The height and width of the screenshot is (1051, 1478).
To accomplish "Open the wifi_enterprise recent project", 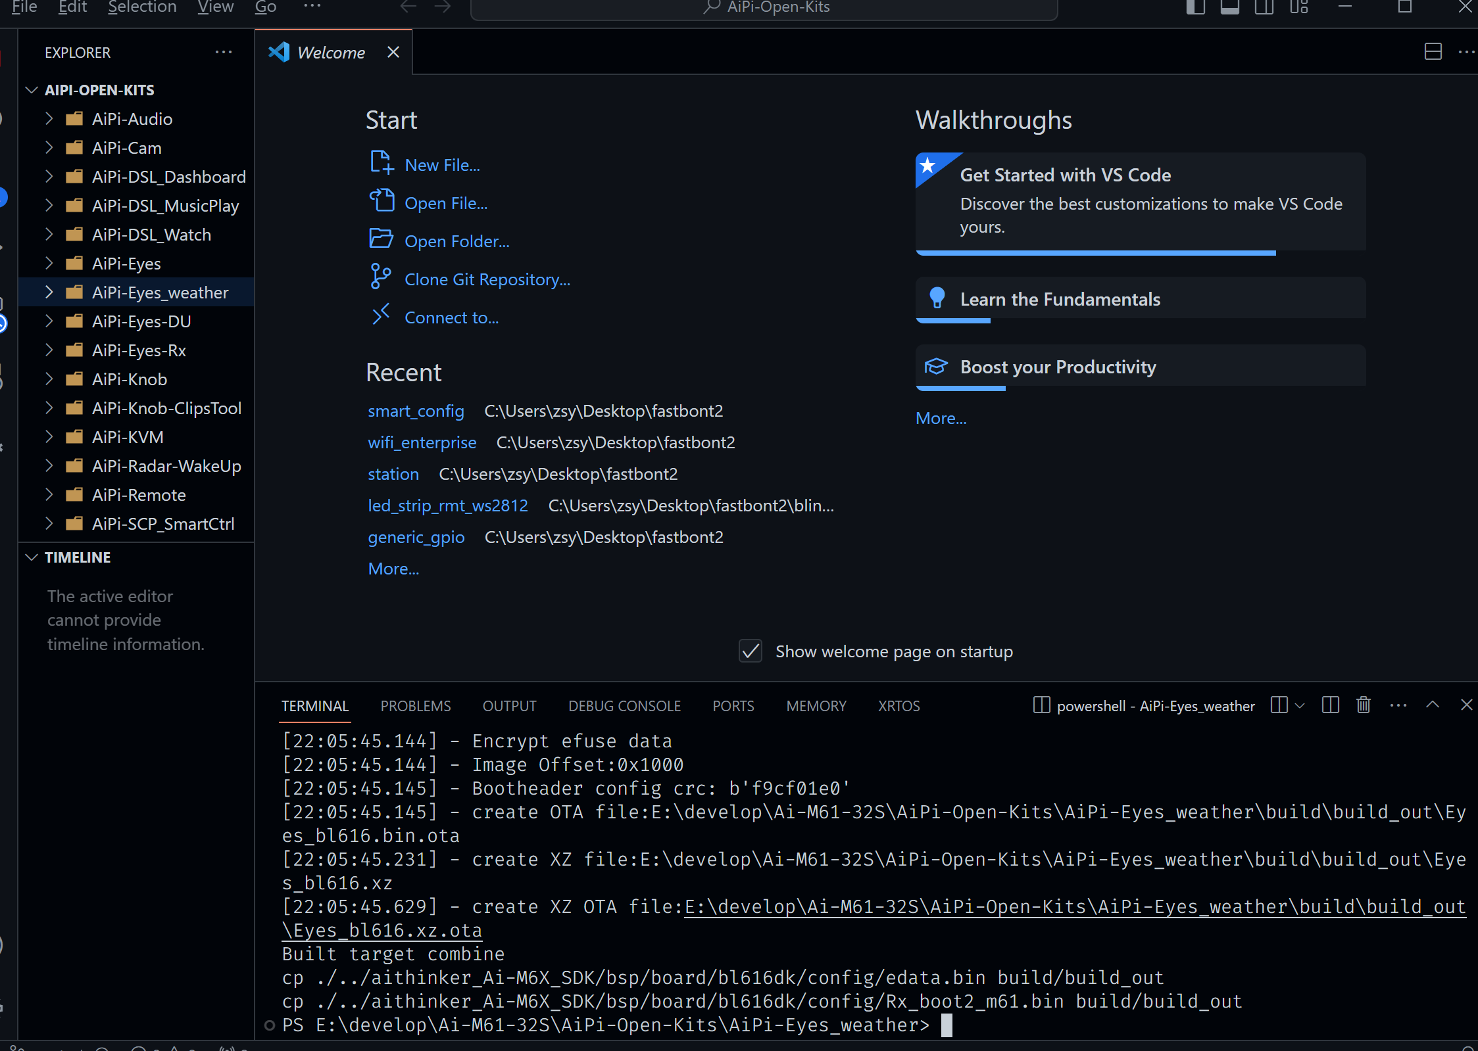I will pos(422,442).
